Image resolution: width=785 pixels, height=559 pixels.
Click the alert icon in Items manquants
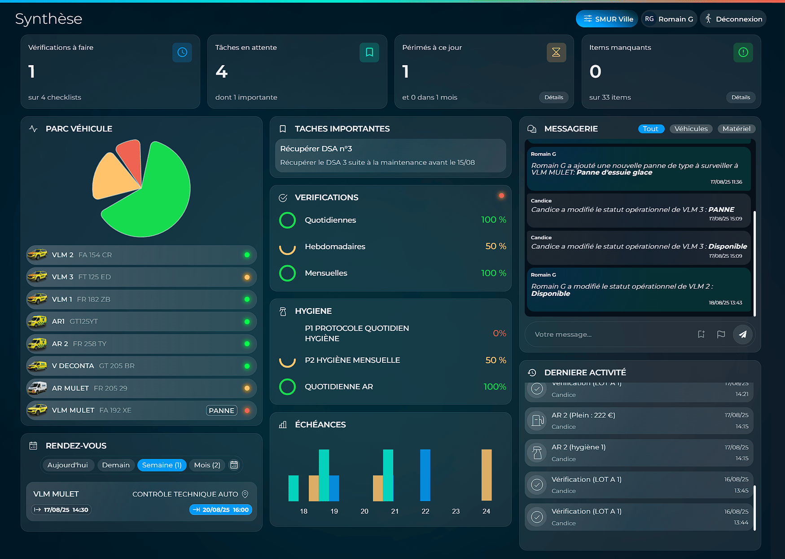pyautogui.click(x=743, y=53)
